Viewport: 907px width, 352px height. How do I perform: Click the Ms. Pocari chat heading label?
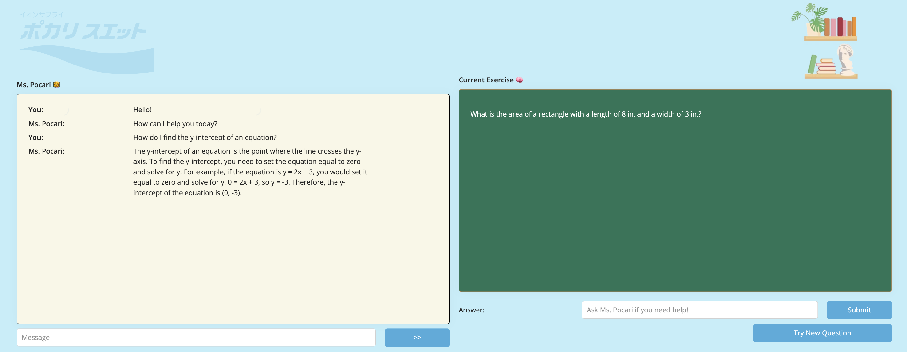[34, 85]
